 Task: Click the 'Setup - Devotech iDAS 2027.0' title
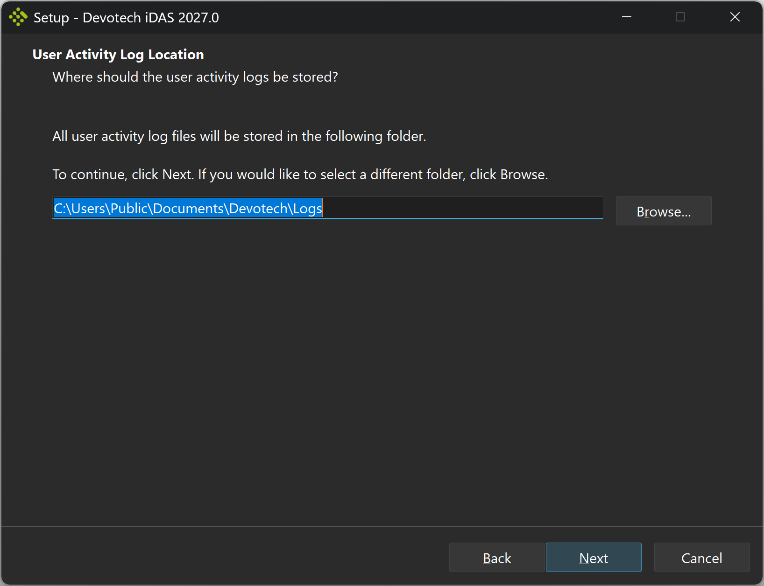[x=126, y=18]
